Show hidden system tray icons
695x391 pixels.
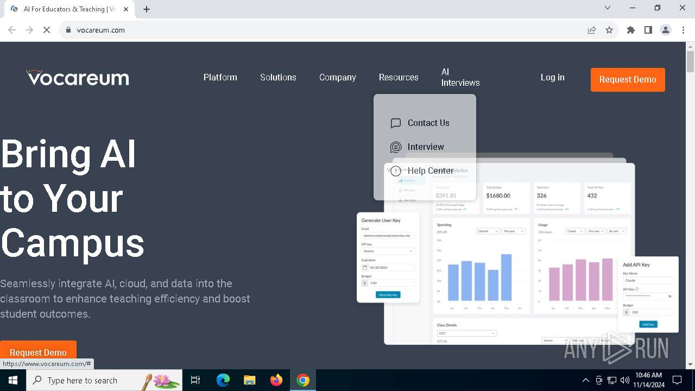585,380
